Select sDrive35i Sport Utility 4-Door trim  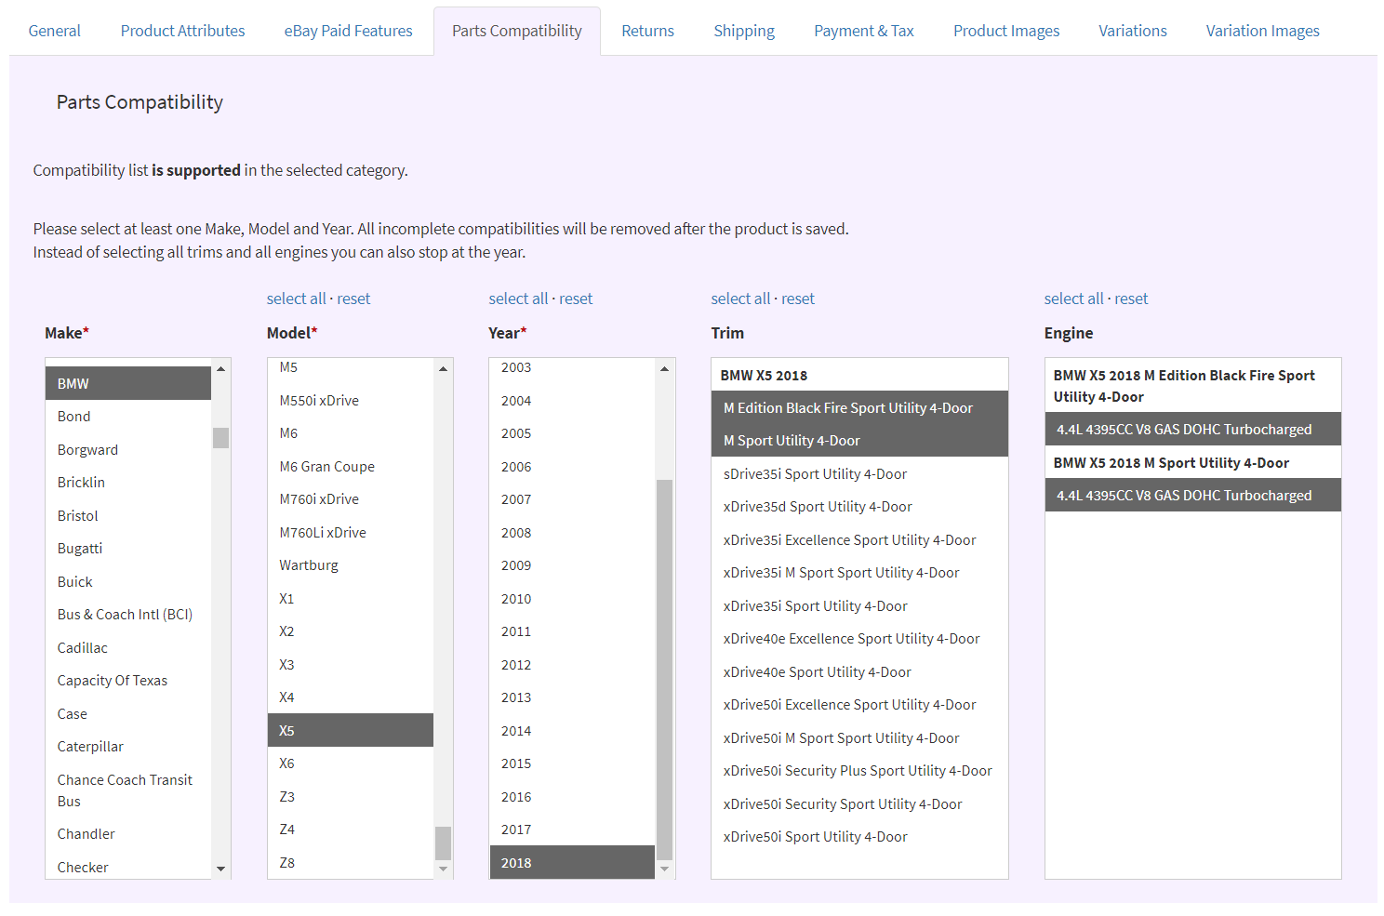(859, 474)
